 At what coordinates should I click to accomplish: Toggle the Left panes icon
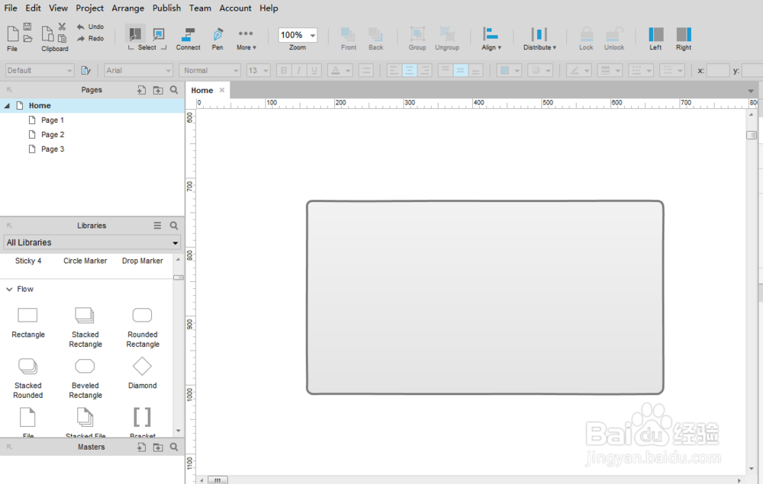tap(656, 34)
